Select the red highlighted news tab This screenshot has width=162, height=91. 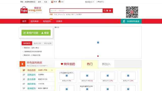point(27,43)
